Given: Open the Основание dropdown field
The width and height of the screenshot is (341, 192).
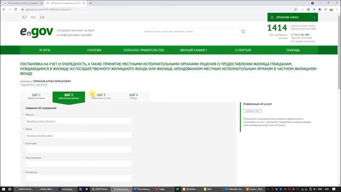Looking at the screenshot, I should pos(78,179).
